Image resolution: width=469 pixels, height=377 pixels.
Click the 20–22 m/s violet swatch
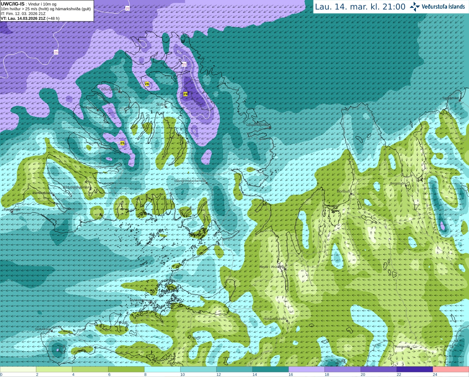pyautogui.click(x=379, y=369)
